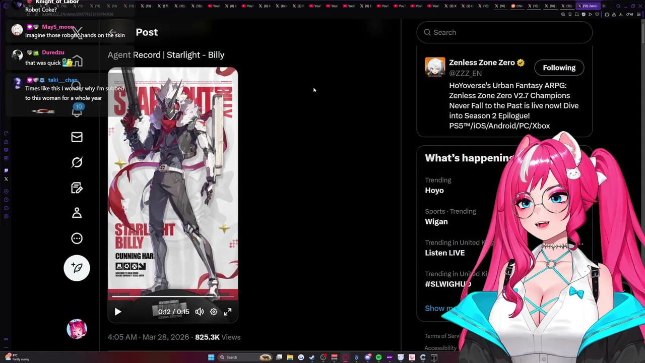Open the Zenless Zone Zero profile name
Viewport: 645px width, 363px height.
pos(482,63)
